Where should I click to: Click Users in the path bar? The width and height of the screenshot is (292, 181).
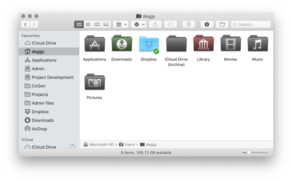[x=127, y=144]
